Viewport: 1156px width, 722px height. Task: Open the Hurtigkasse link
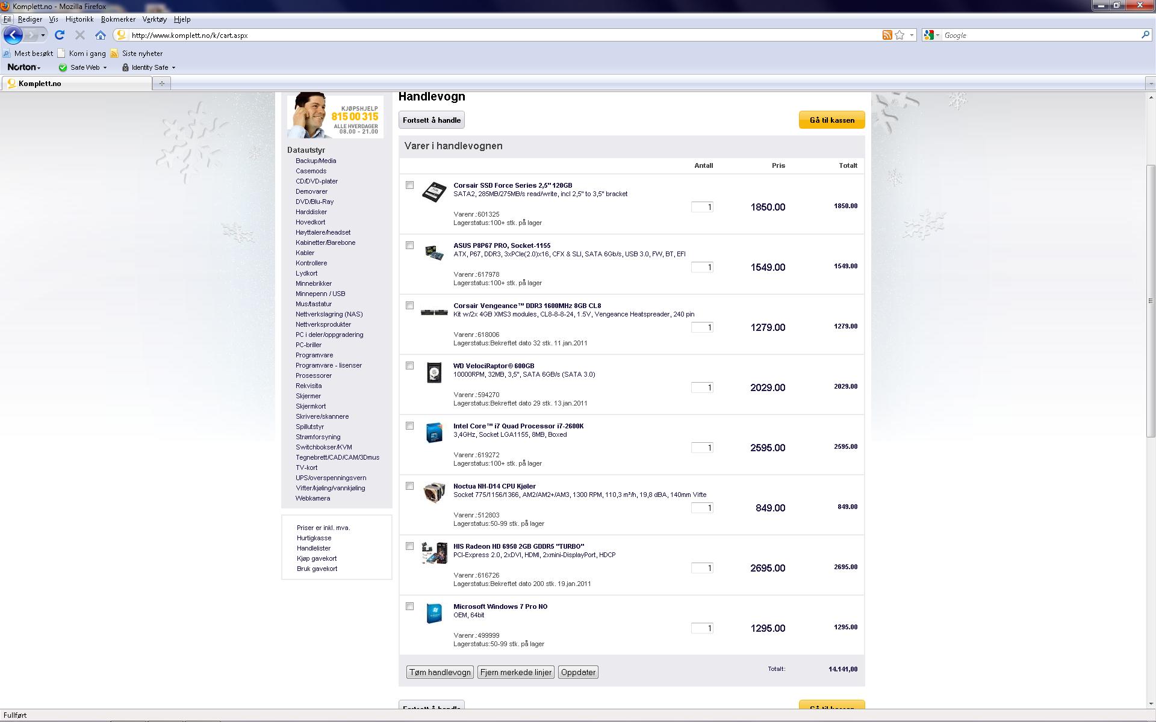[314, 538]
